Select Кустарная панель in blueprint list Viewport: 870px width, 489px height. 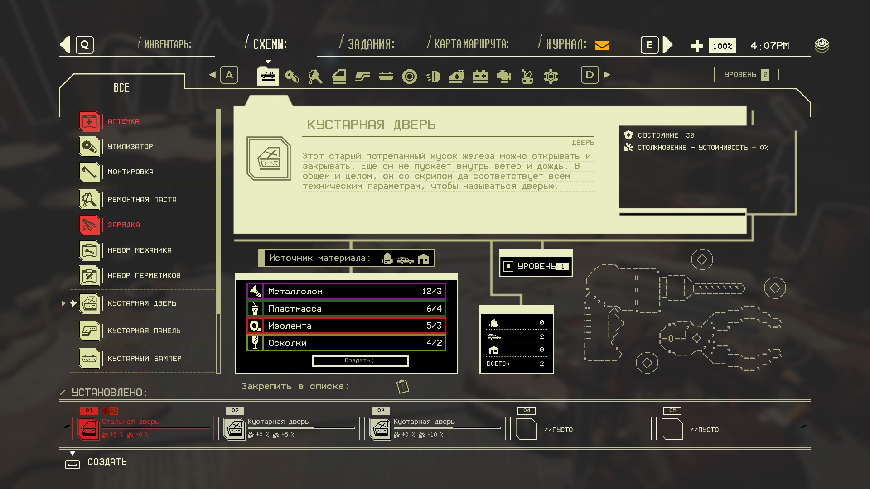pyautogui.click(x=144, y=331)
